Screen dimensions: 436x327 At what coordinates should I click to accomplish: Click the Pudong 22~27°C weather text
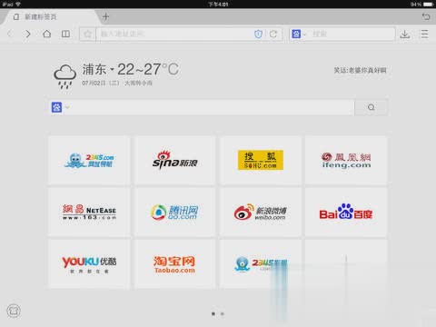131,69
